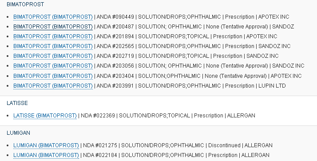Select the Bimatoprost link for ANDA #202565
317x161 pixels.
pyautogui.click(x=53, y=46)
